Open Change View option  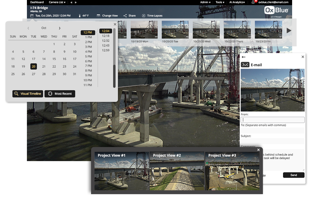[107, 15]
